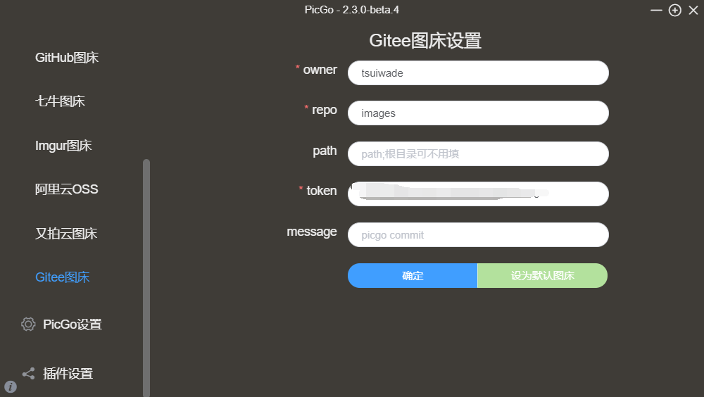Screen dimensions: 704x397
Task: Click the plus-circle icon in title bar
Action: 675,10
